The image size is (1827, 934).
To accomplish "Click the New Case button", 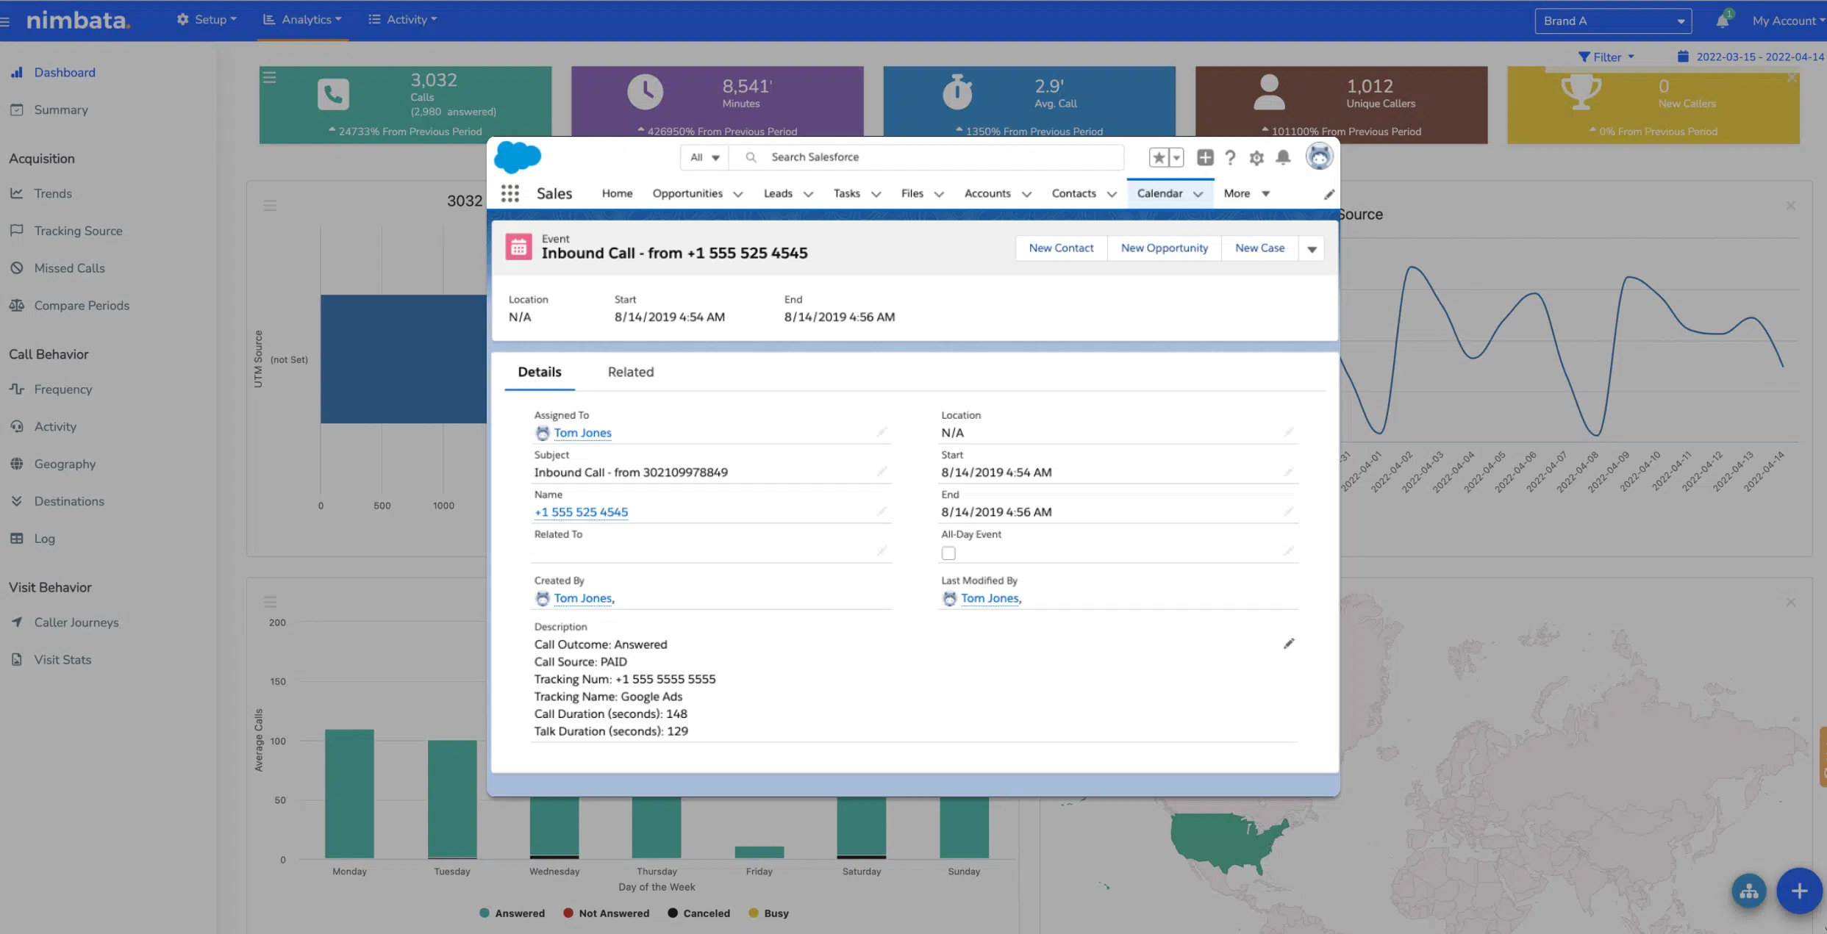I will 1259,248.
